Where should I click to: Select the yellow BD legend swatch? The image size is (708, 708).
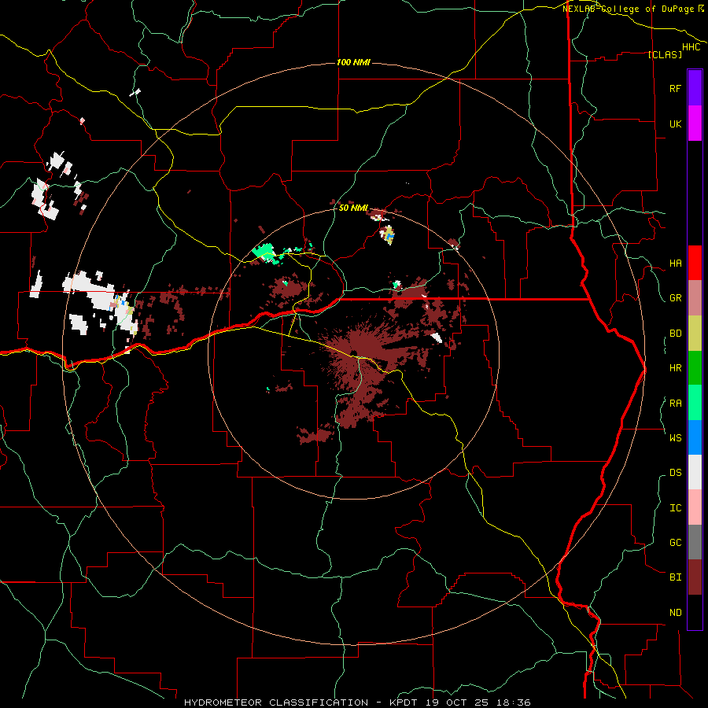coord(695,334)
